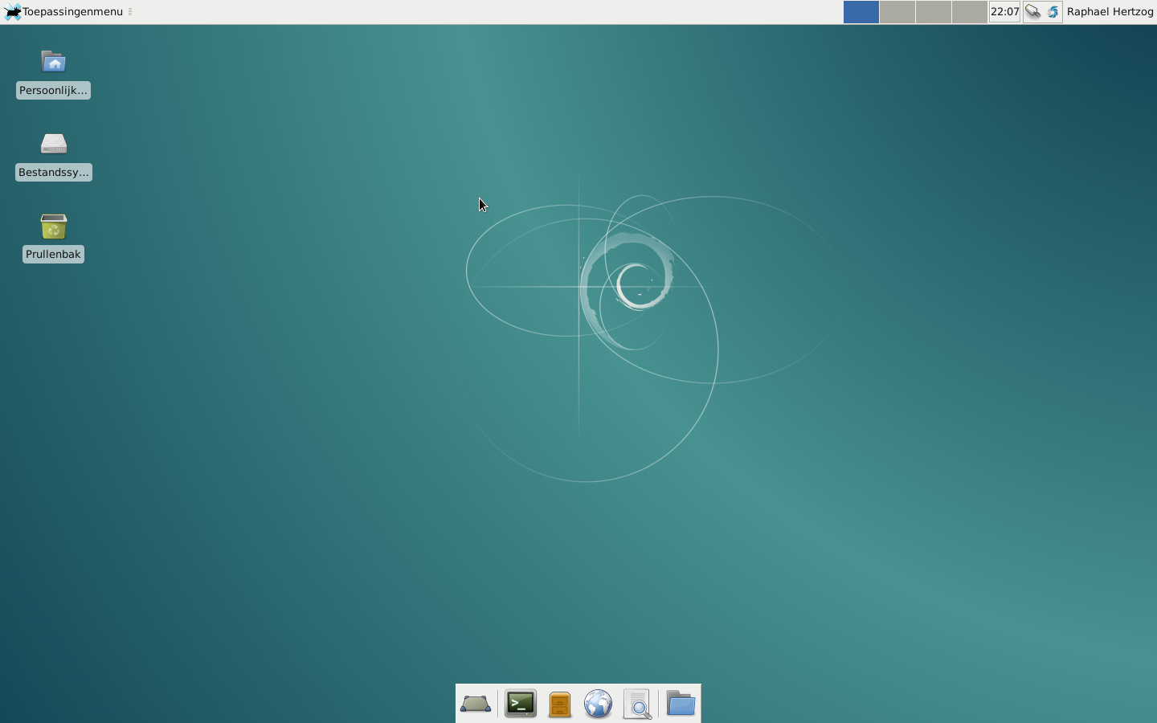The height and width of the screenshot is (723, 1157).
Task: Click the blue swirl update notifier tray icon
Action: coord(1053,12)
